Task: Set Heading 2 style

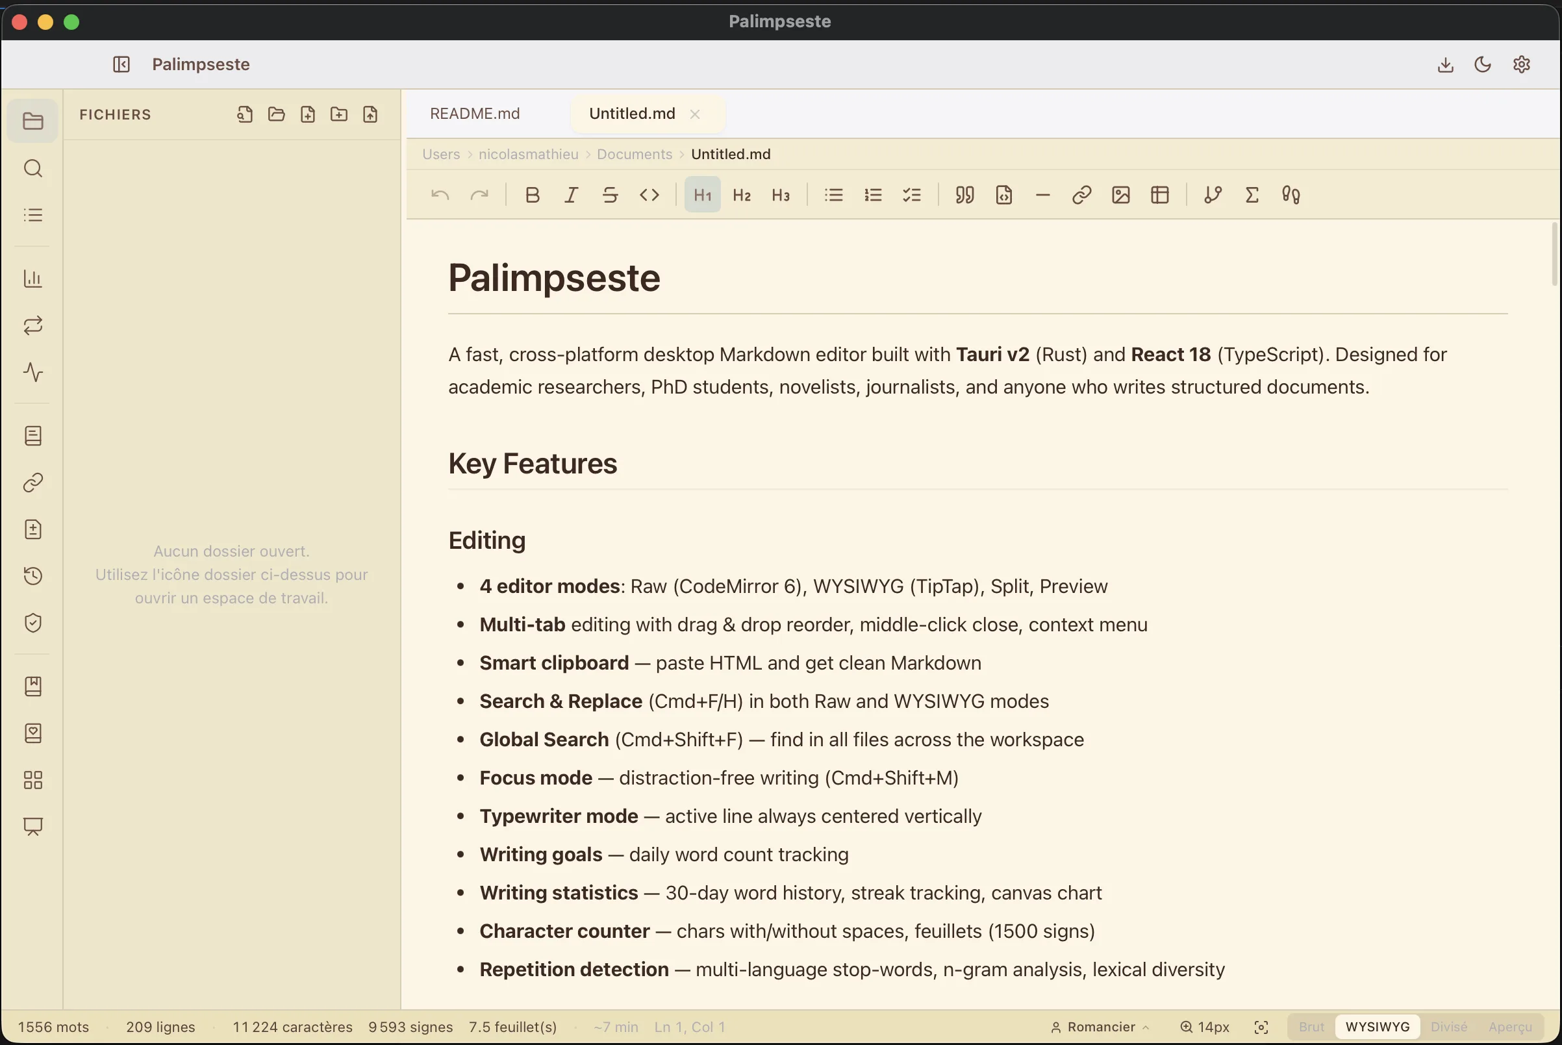Action: point(742,195)
